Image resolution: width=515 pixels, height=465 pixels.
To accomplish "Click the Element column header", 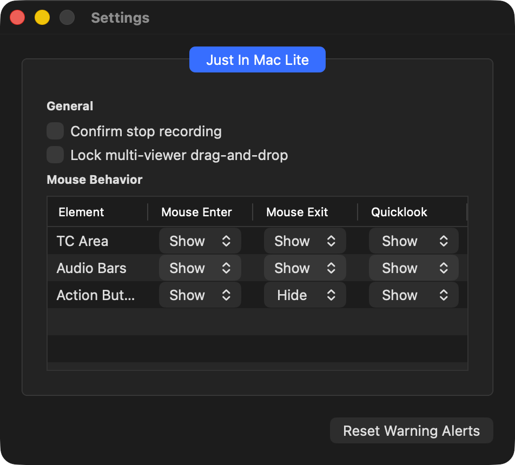I will tap(97, 212).
